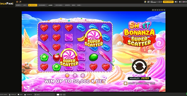This screenshot has width=187, height=96.
Task: Click the round spin arrows button
Action: click(139, 66)
